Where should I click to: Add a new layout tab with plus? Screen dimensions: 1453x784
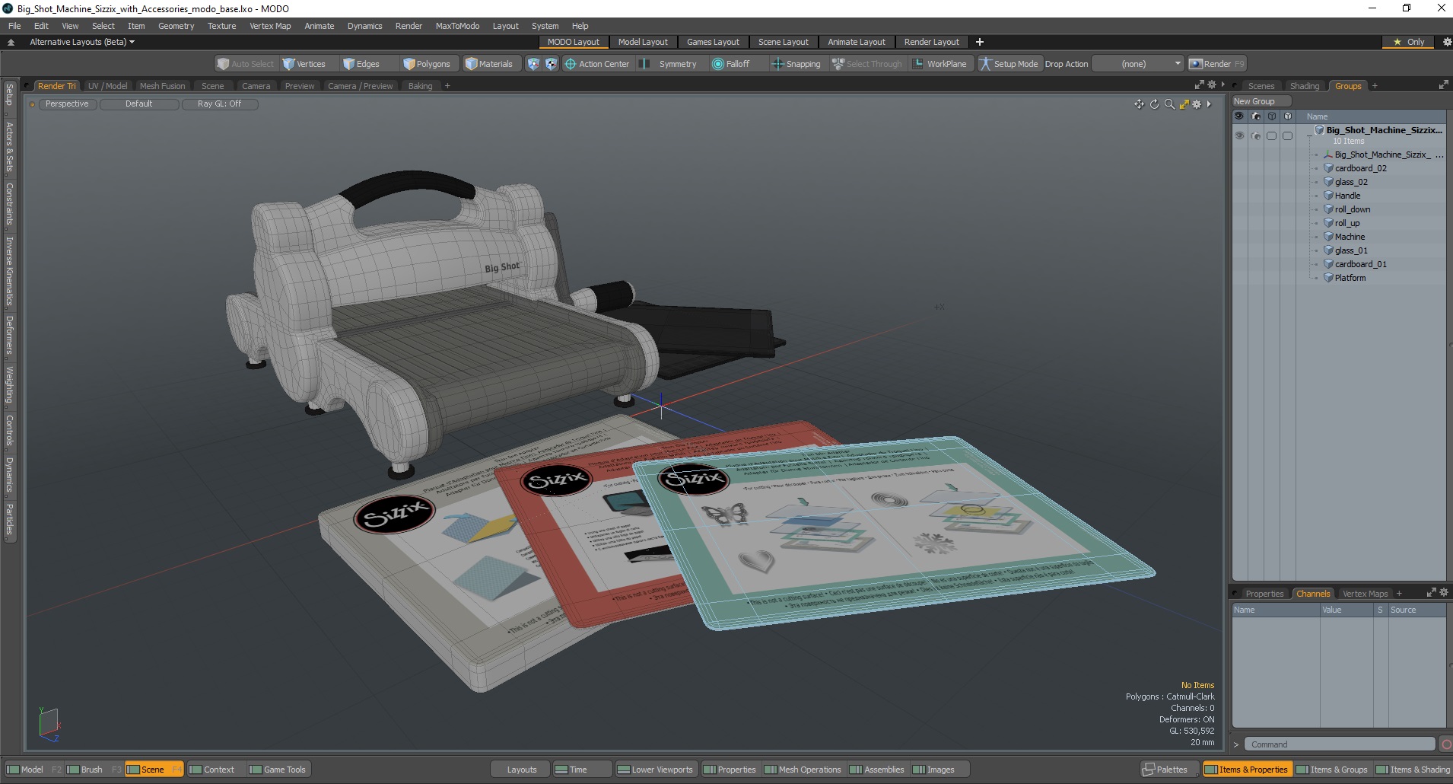click(980, 42)
